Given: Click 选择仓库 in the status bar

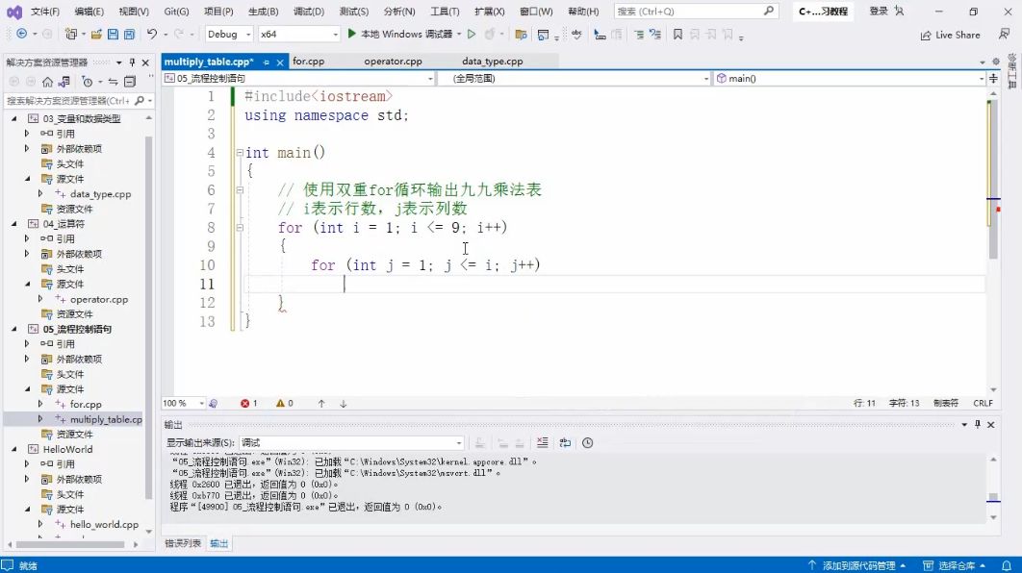Looking at the screenshot, I should (955, 566).
